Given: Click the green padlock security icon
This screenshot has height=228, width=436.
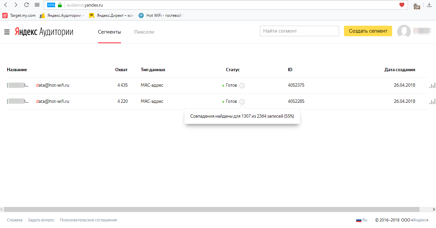Looking at the screenshot, I should click(60, 5).
